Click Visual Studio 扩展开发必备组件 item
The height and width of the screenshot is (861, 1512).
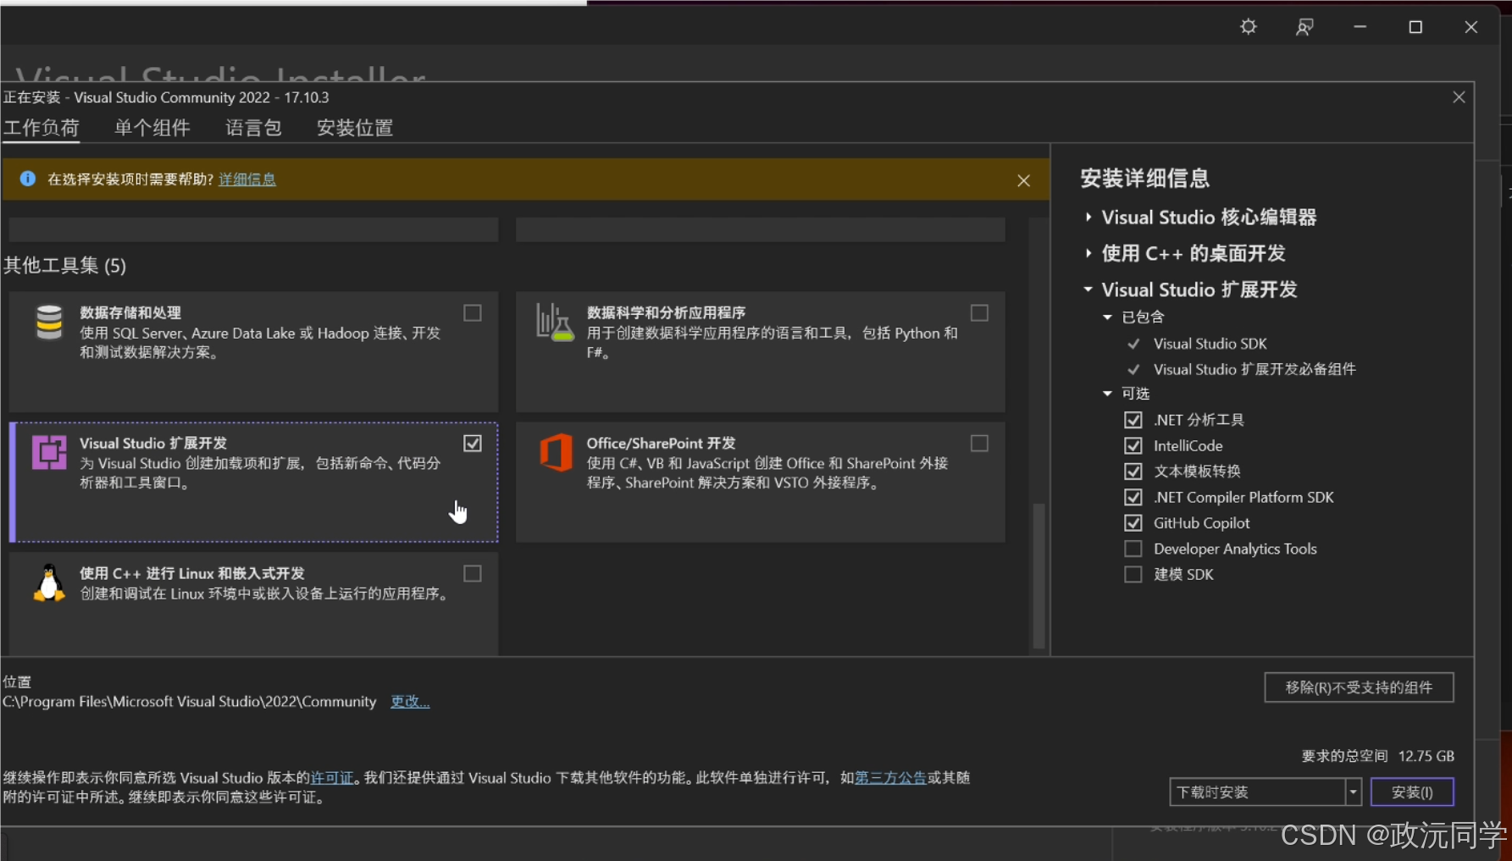point(1254,369)
